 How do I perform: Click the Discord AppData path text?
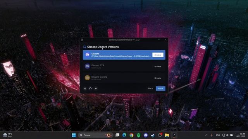point(121,56)
